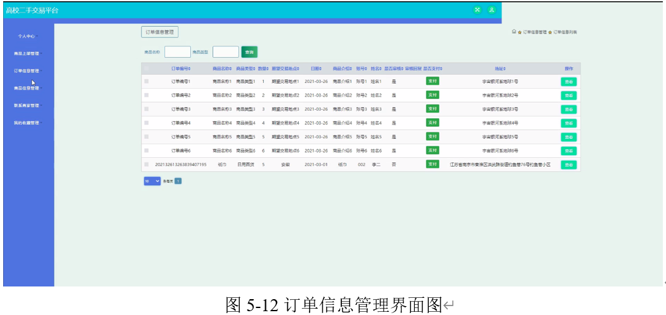Sort table by 商品类型 column

click(x=245, y=68)
